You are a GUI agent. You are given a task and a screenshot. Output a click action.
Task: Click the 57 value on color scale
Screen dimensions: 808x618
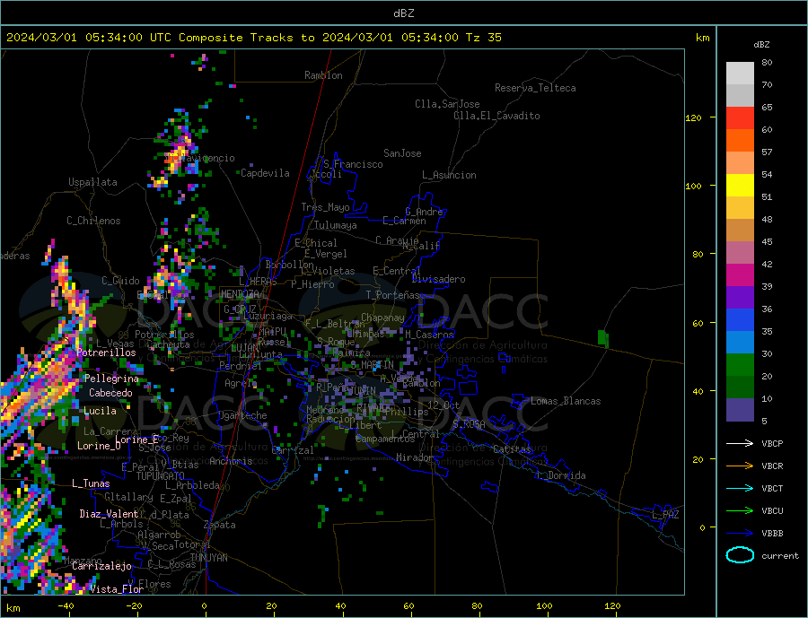pyautogui.click(x=767, y=152)
